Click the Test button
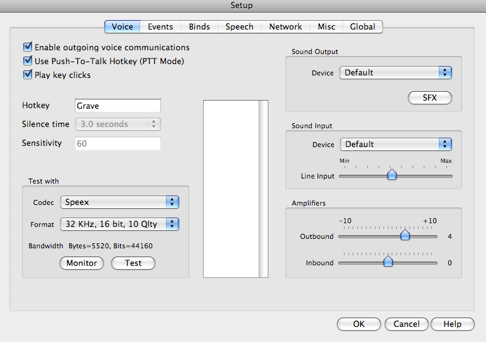 coord(133,263)
